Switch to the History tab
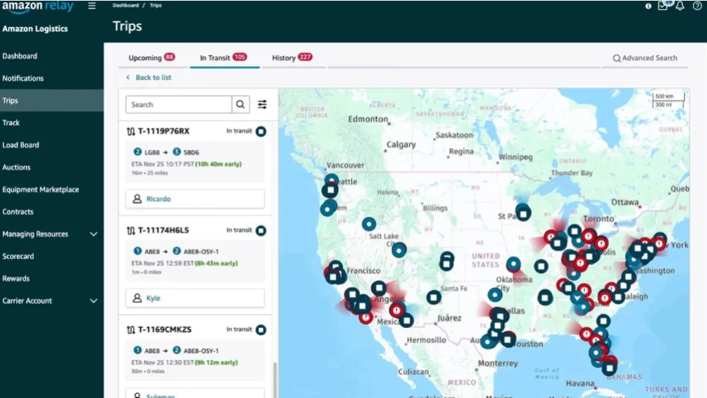 (292, 58)
